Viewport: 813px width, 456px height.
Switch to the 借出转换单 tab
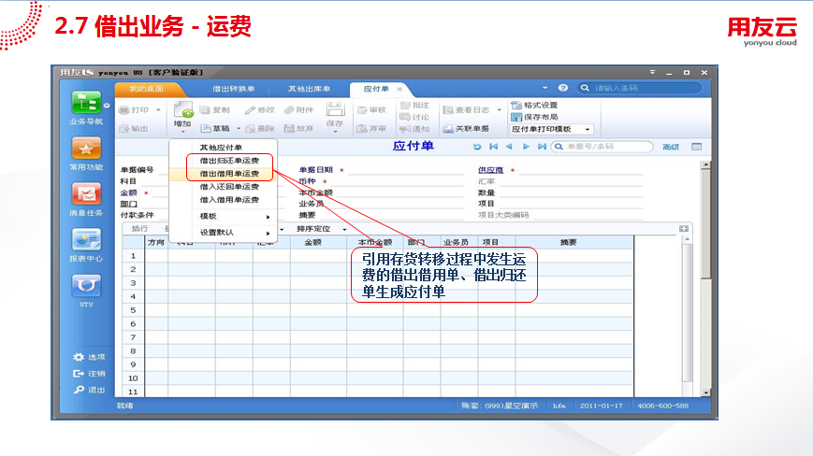(x=233, y=89)
